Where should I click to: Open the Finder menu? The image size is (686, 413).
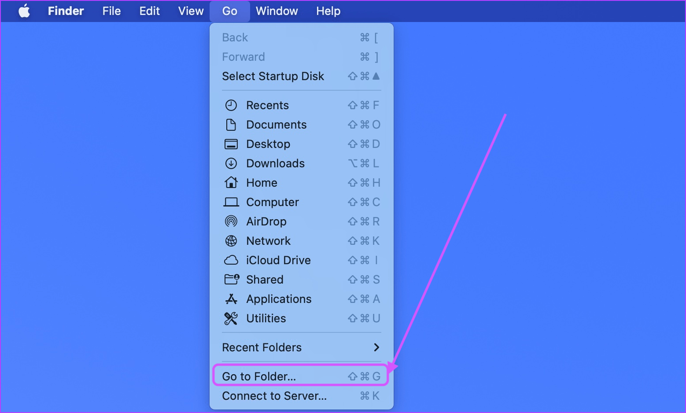[x=66, y=11]
